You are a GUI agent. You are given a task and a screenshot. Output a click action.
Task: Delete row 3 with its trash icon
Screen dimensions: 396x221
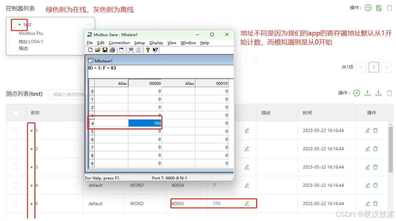click(x=376, y=167)
